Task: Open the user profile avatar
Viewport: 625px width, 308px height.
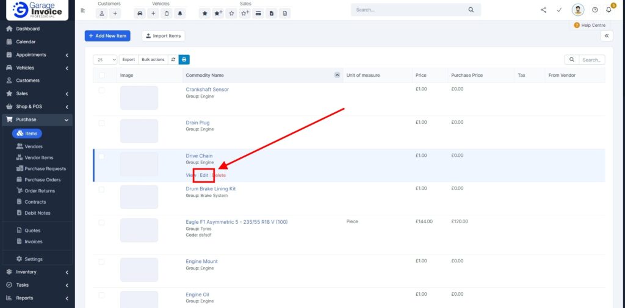Action: [577, 10]
